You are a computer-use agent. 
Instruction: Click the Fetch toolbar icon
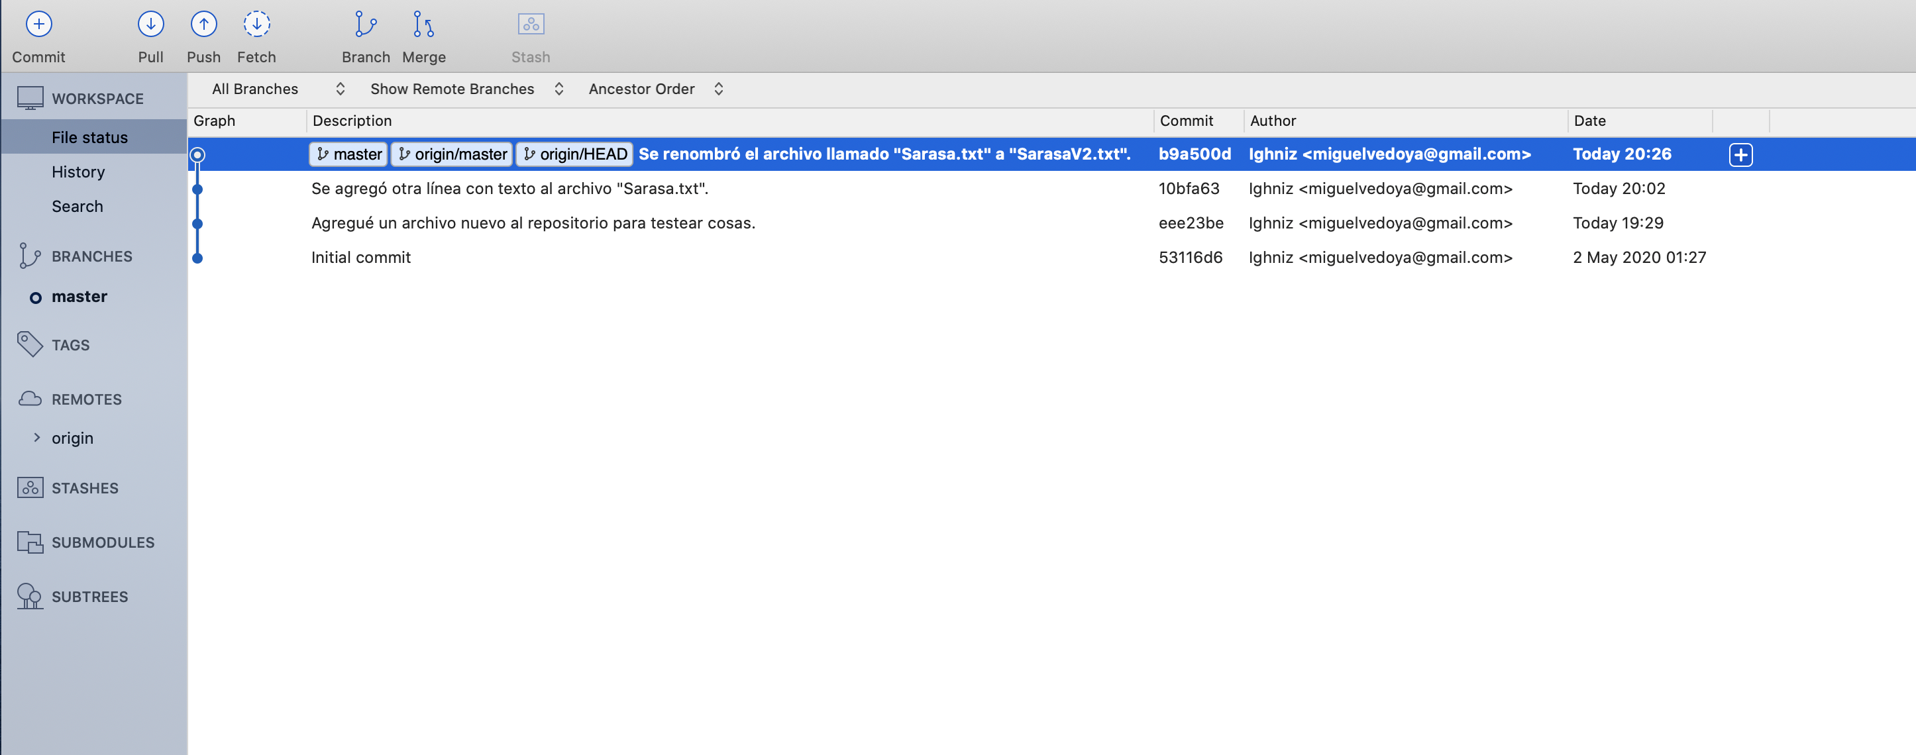pyautogui.click(x=256, y=25)
